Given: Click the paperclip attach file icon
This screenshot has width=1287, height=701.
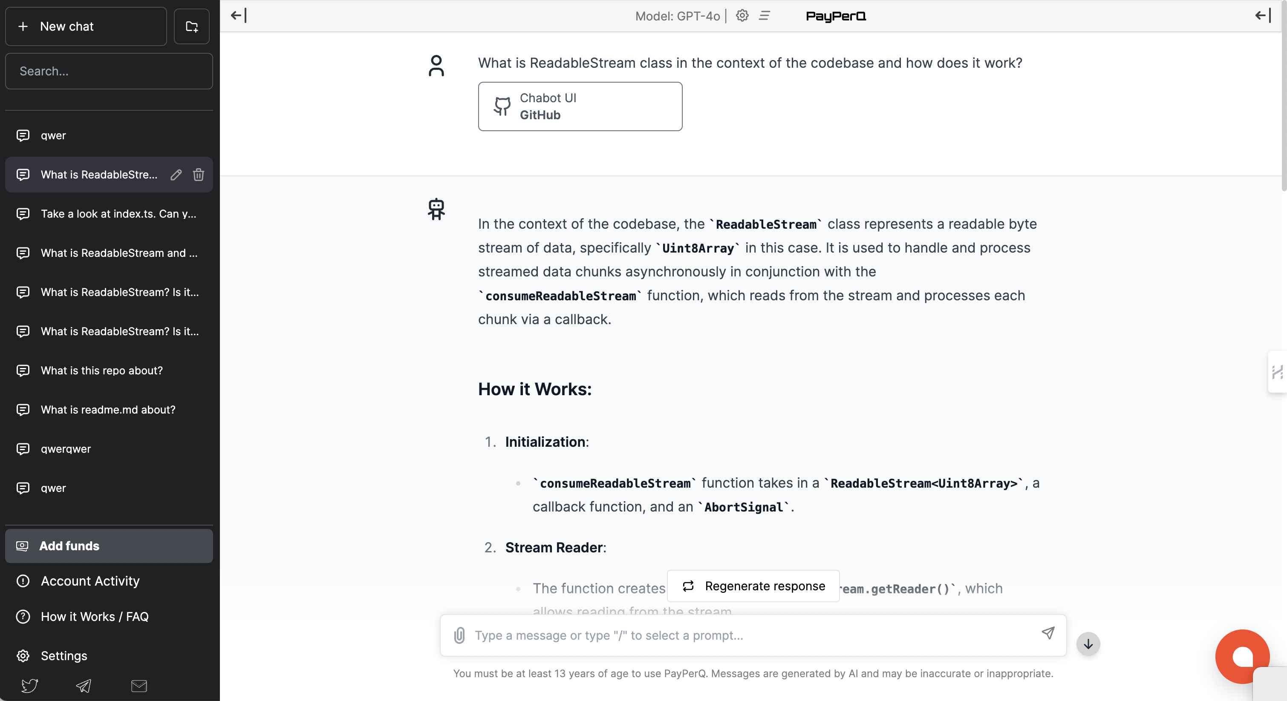Looking at the screenshot, I should pos(459,635).
